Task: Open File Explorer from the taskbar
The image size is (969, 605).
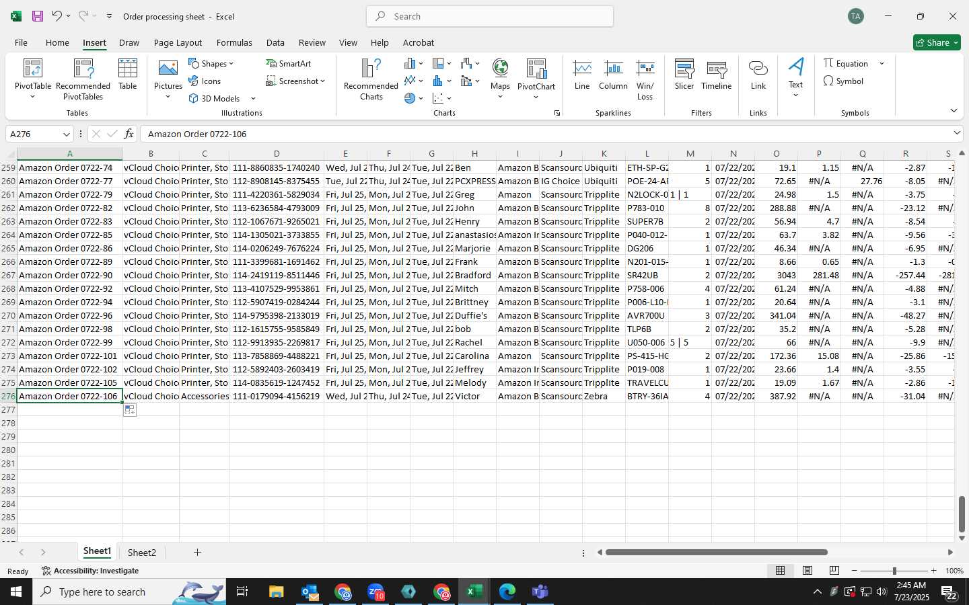Action: pyautogui.click(x=277, y=592)
